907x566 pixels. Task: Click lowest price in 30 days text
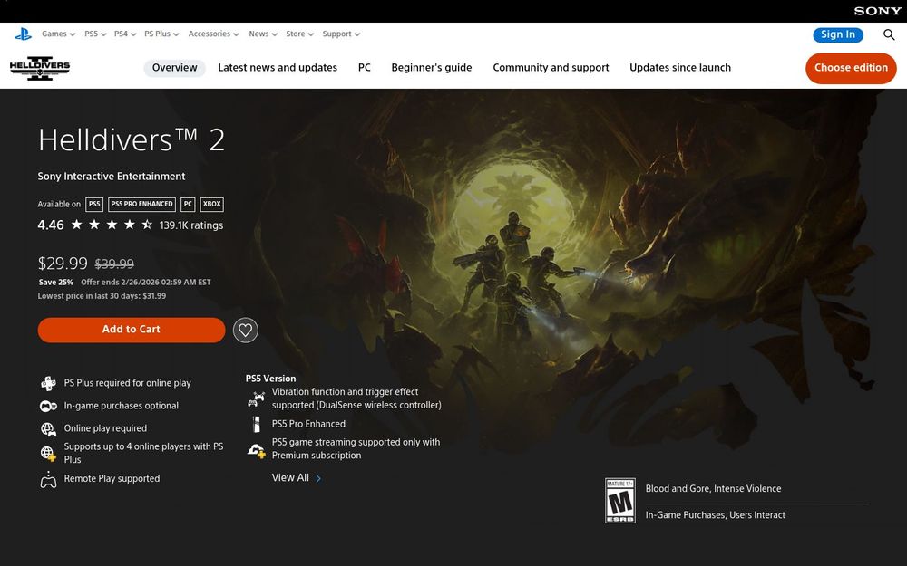point(102,296)
